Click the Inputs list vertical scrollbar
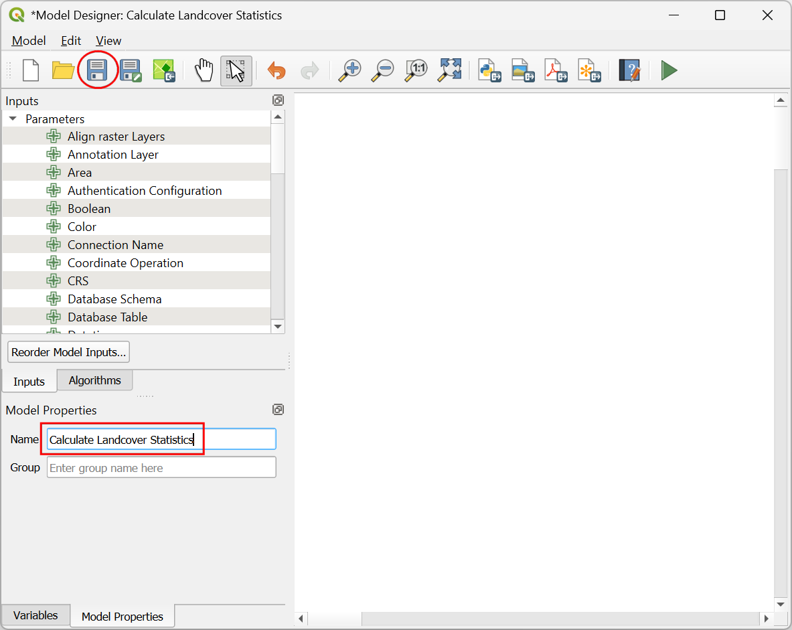Viewport: 792px width, 630px height. coord(278,221)
